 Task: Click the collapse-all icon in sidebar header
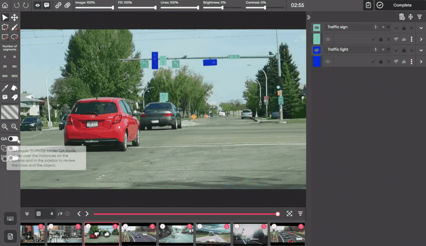click(x=411, y=17)
